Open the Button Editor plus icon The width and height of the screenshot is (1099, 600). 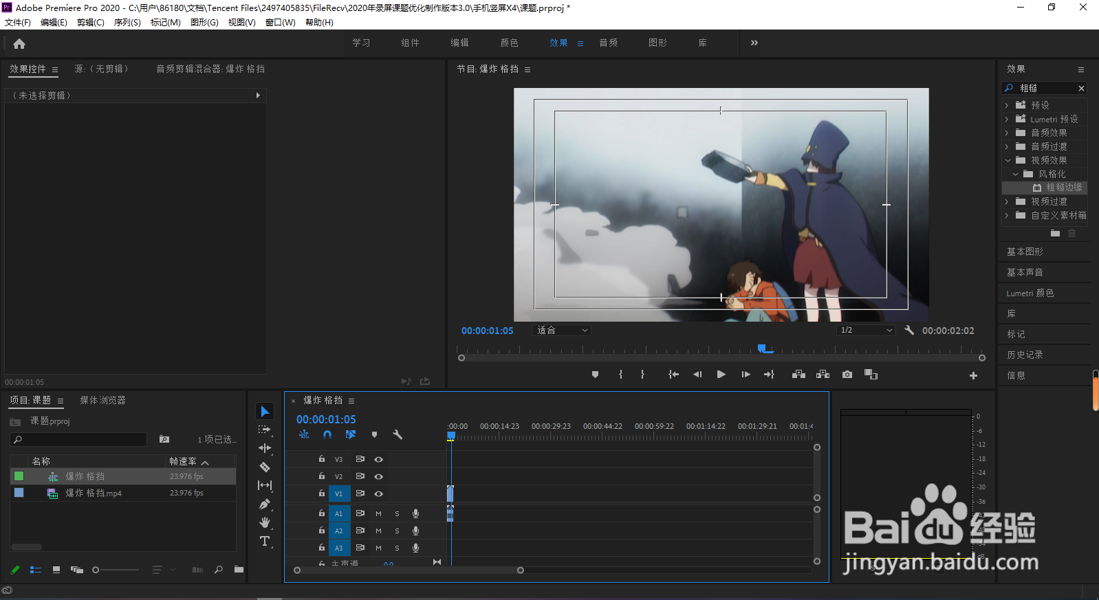pos(973,375)
